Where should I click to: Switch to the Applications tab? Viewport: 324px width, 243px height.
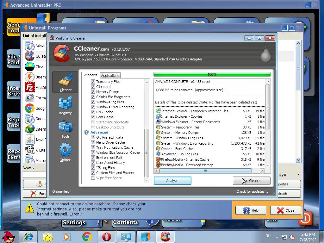[x=110, y=76]
